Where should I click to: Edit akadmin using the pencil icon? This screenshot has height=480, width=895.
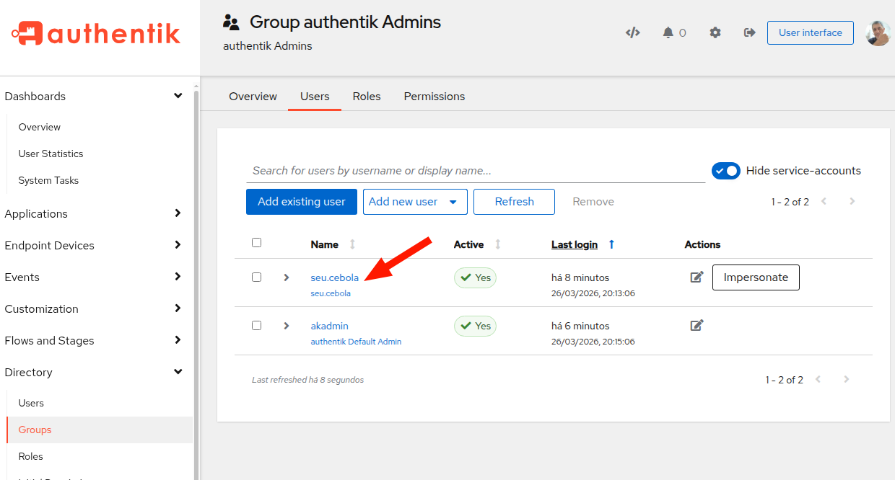pos(697,325)
